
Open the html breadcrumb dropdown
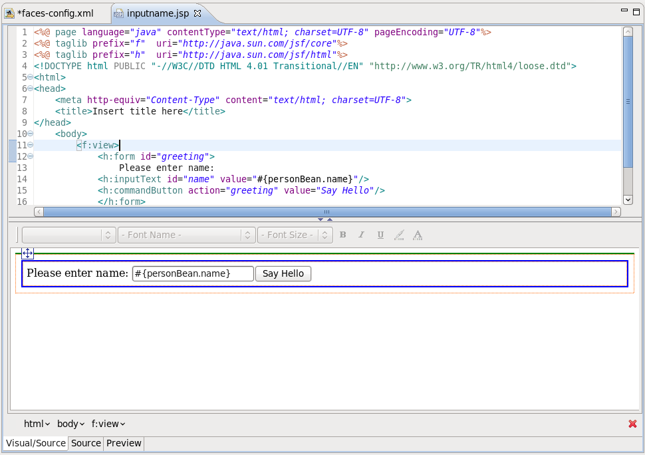37,424
